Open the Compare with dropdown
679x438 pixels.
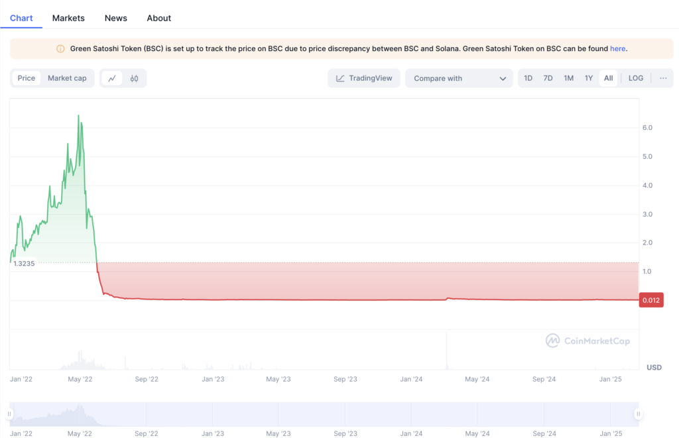[459, 78]
